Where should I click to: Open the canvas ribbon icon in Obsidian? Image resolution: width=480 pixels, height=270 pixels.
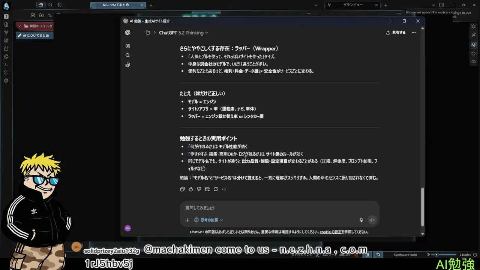(x=6, y=40)
